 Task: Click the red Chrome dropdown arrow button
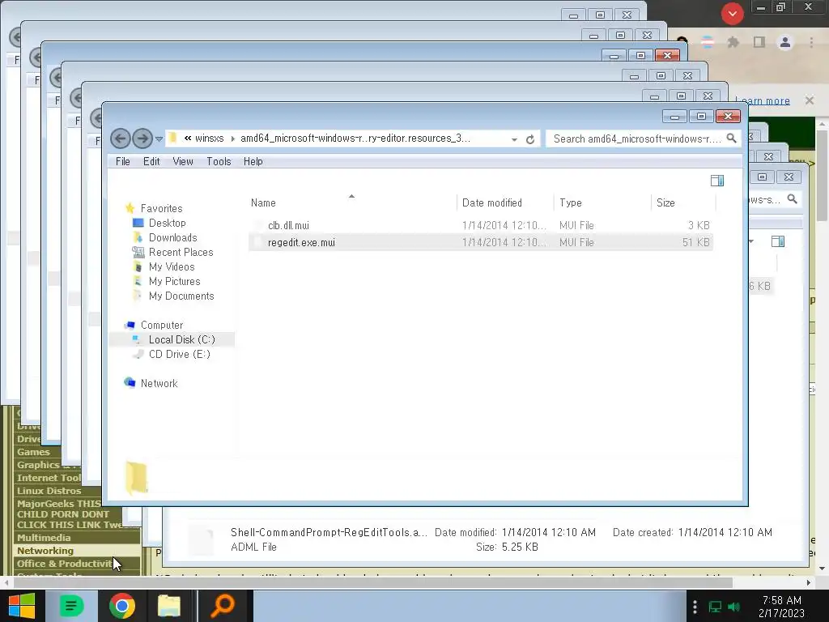[732, 14]
